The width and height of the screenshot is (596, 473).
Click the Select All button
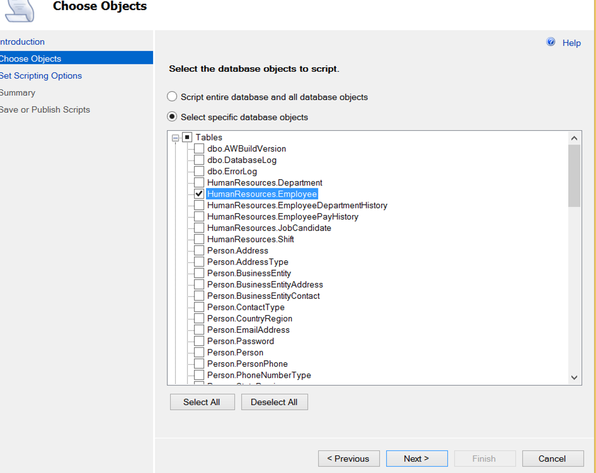pyautogui.click(x=202, y=402)
